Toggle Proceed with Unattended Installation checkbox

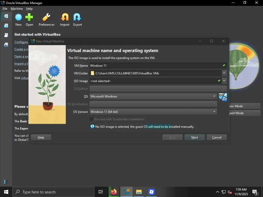(x=91, y=119)
